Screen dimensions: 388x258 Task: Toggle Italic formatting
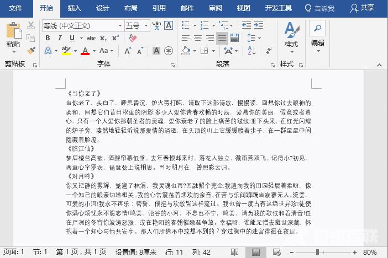click(60, 38)
